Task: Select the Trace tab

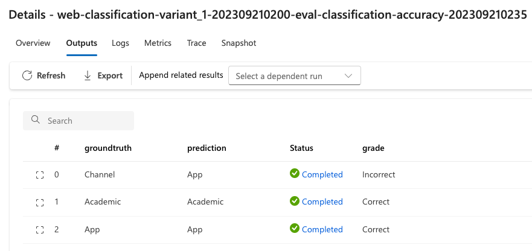Action: [x=196, y=43]
